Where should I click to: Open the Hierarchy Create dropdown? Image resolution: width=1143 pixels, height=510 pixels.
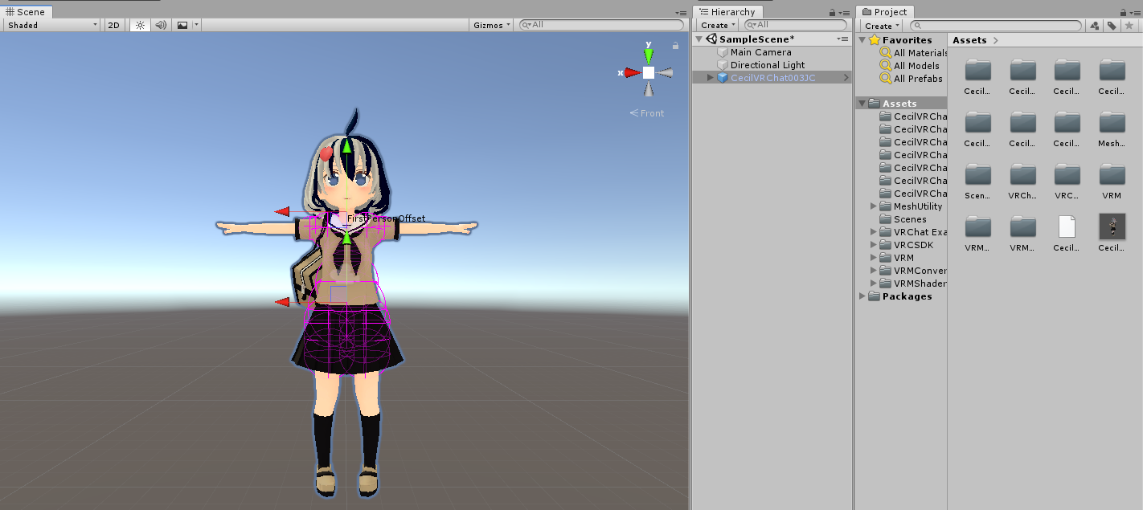click(x=717, y=25)
